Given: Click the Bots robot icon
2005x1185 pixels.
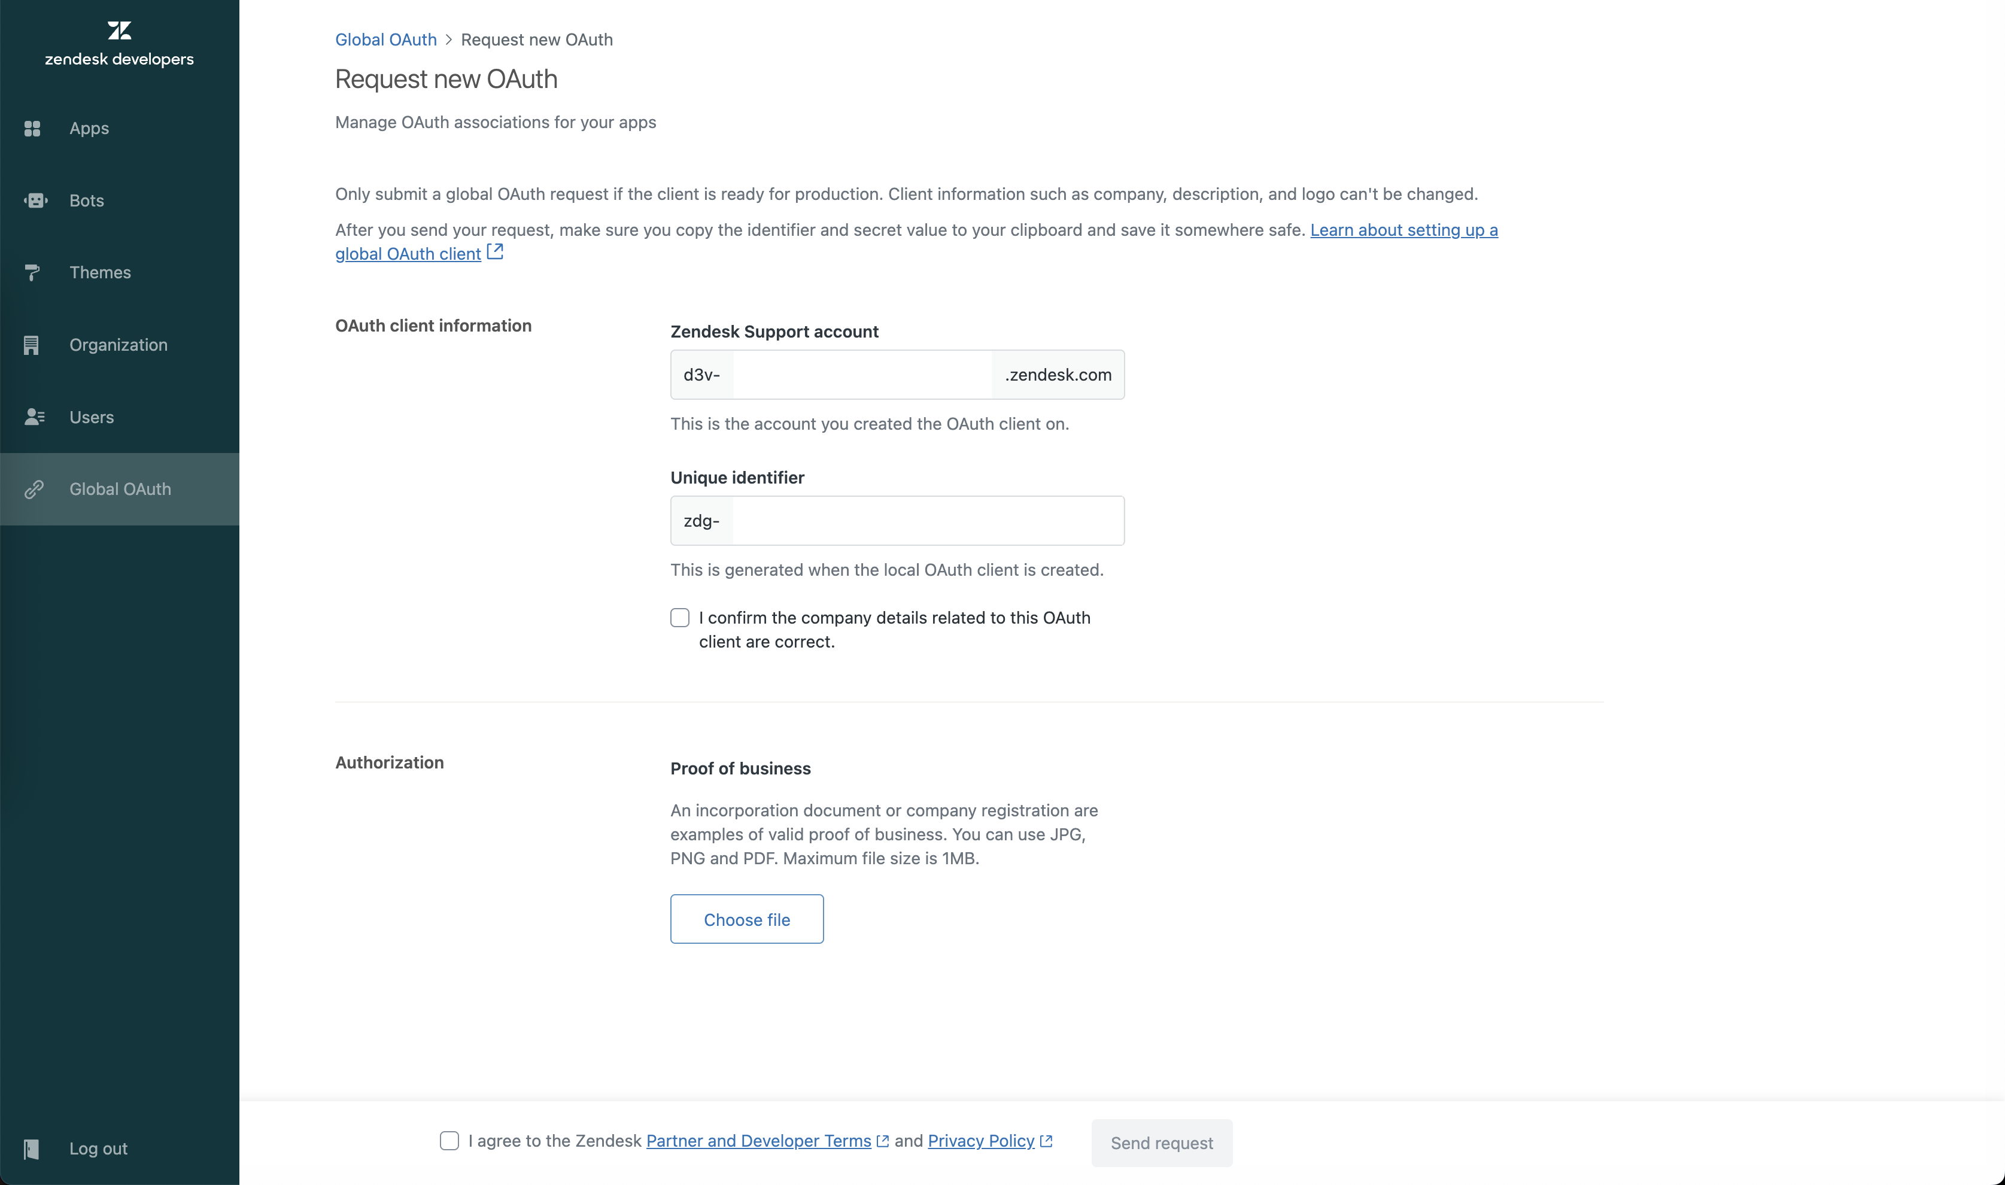Looking at the screenshot, I should click(x=35, y=200).
